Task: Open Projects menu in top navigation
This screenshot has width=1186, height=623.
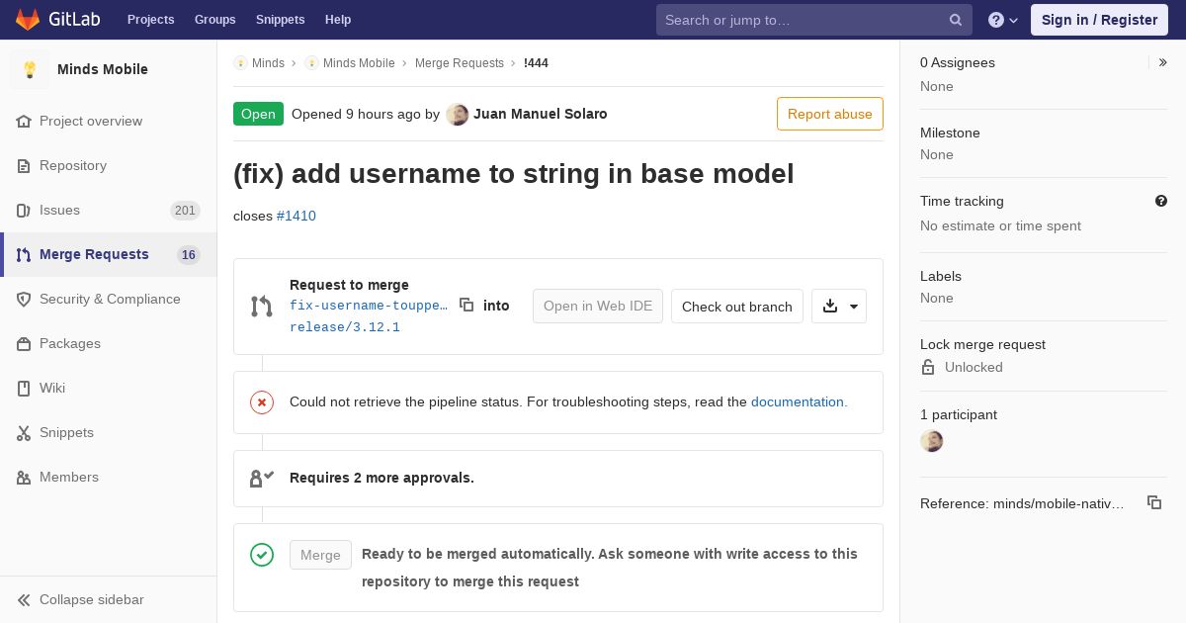Action: click(x=150, y=20)
